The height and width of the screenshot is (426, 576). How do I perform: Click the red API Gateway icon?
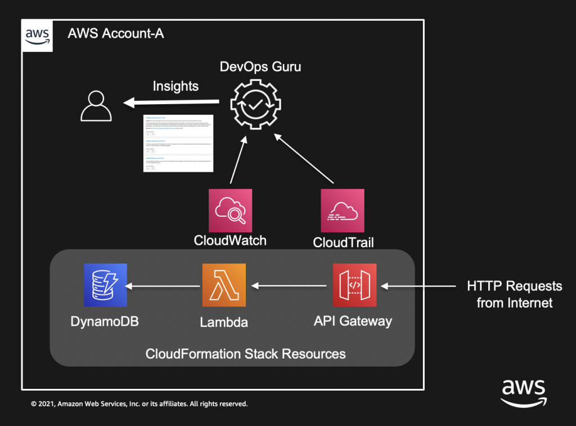[x=354, y=285]
